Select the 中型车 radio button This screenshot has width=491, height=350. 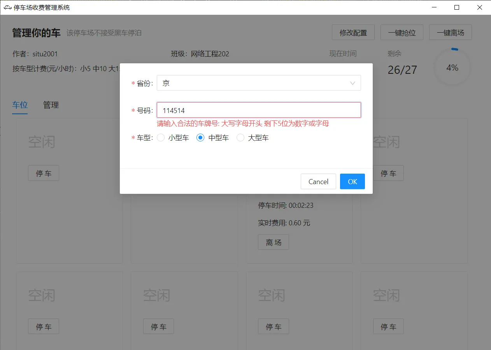pos(200,138)
